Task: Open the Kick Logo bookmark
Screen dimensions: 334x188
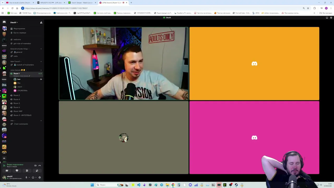Action: pos(12,13)
